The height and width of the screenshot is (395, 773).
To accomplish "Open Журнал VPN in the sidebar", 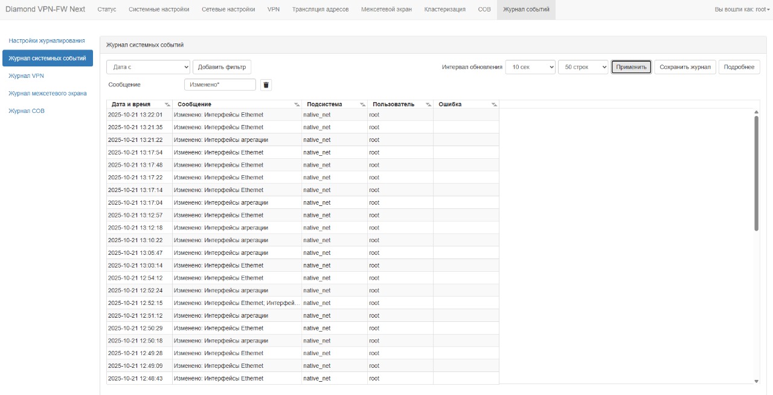I will tap(26, 76).
